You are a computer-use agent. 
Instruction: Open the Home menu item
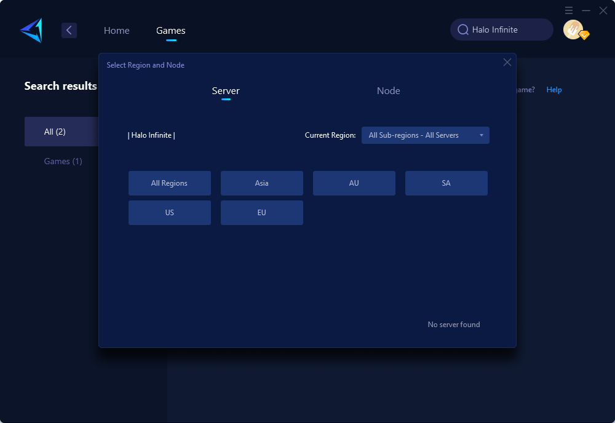[116, 30]
